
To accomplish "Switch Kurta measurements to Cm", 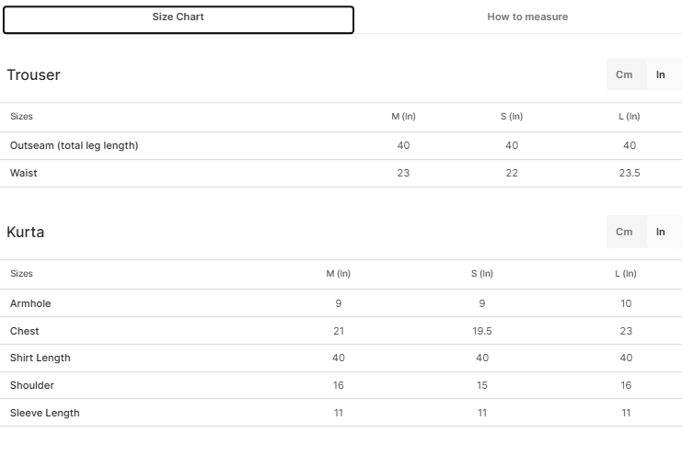I will point(624,232).
